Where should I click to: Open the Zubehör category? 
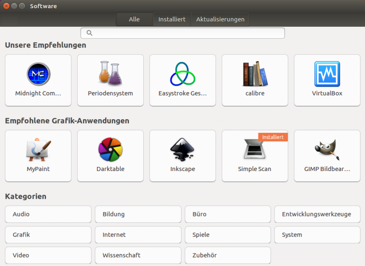coord(227,255)
